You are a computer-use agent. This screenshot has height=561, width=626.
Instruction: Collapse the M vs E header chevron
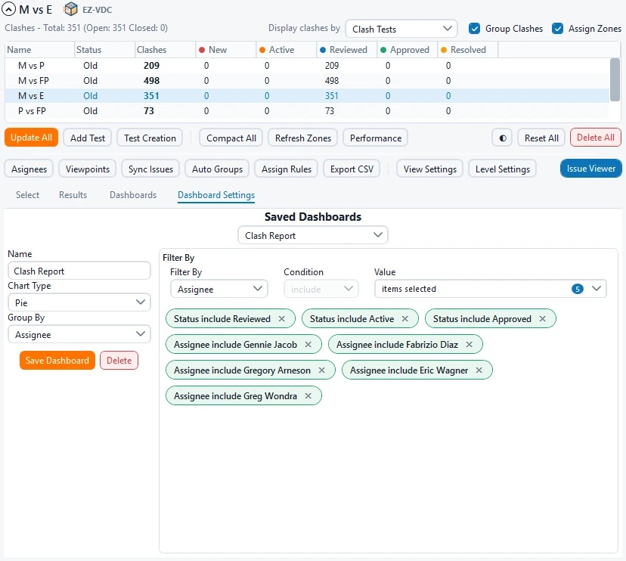(x=9, y=9)
